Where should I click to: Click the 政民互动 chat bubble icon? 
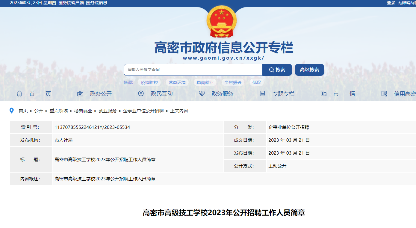[x=141, y=93]
